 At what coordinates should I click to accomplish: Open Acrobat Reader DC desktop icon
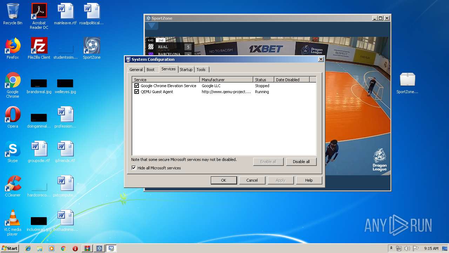(39, 16)
